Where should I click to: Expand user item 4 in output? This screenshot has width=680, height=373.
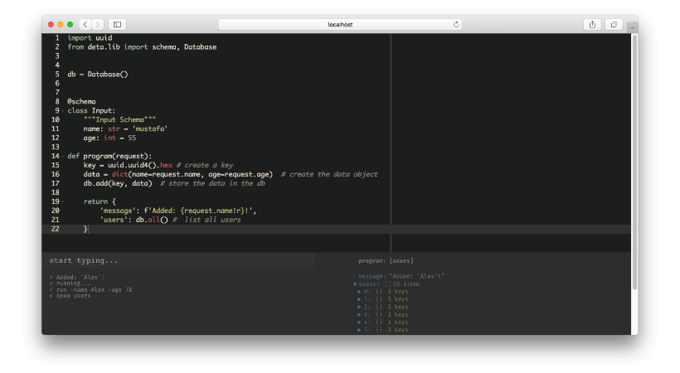pos(359,322)
